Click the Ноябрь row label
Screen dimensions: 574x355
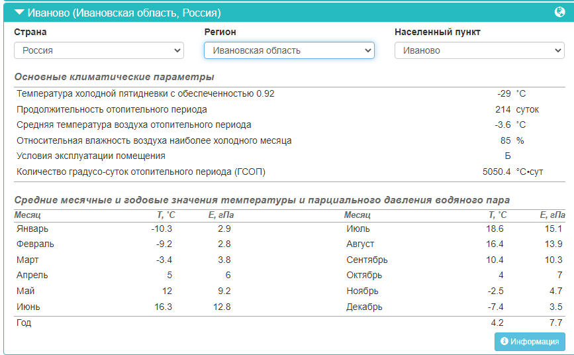pyautogui.click(x=362, y=291)
